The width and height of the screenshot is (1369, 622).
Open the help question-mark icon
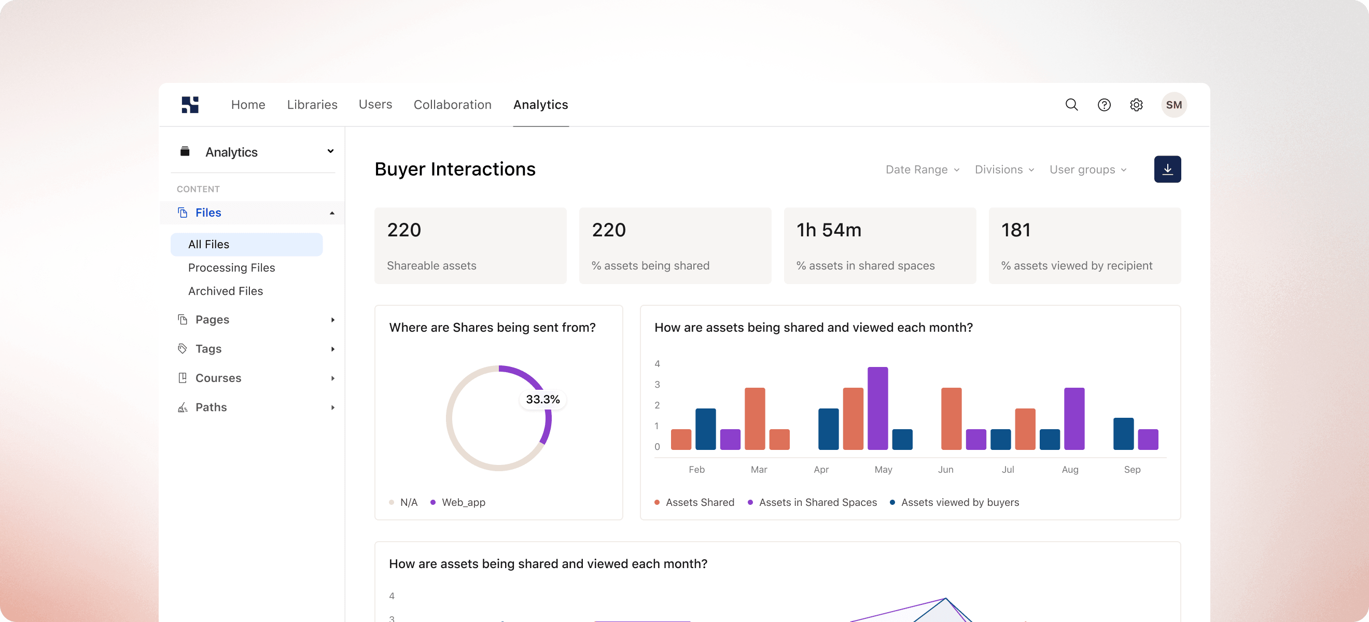point(1104,105)
